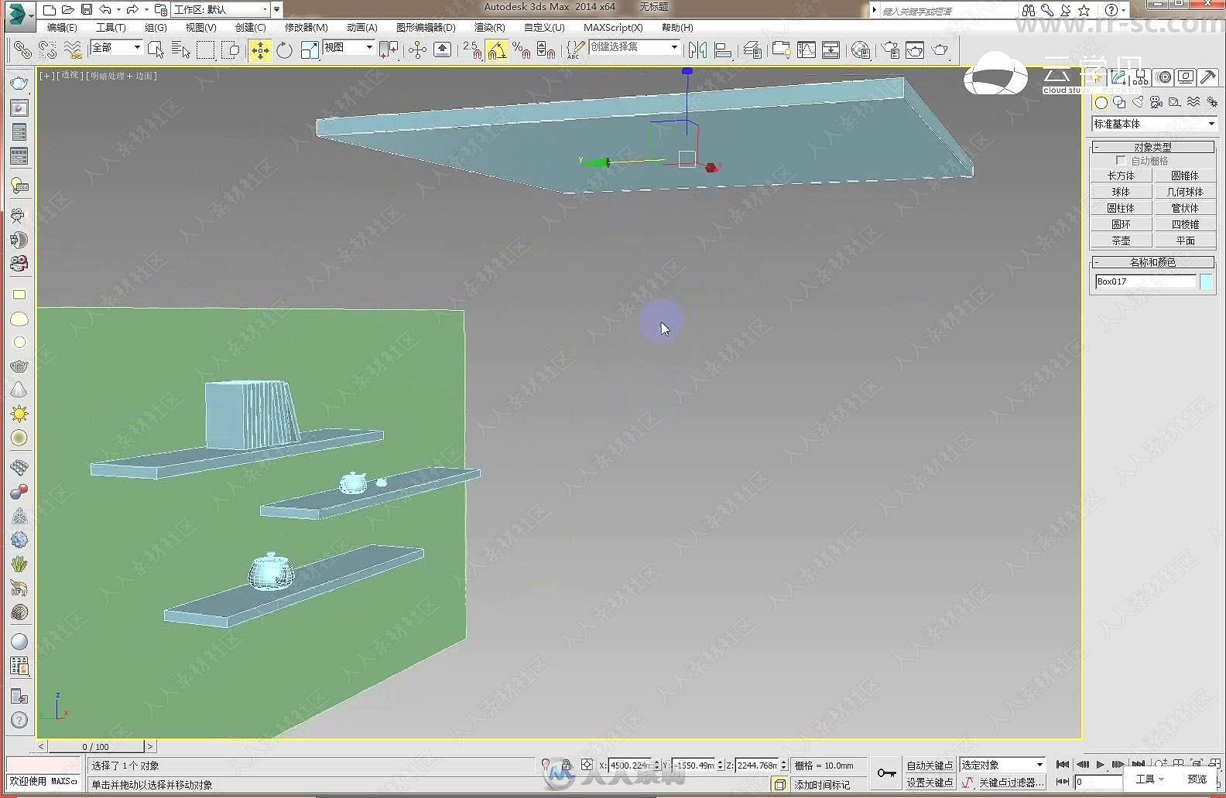Screen dimensions: 1226x798
Task: Click the Unlink Selection tool
Action: pos(47,50)
